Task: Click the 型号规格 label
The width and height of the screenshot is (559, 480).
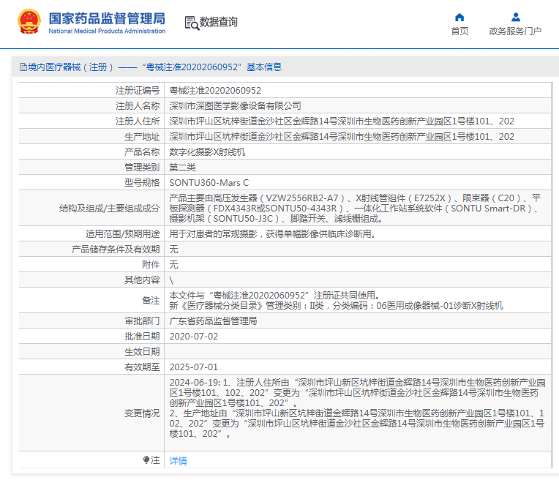Action: click(142, 183)
